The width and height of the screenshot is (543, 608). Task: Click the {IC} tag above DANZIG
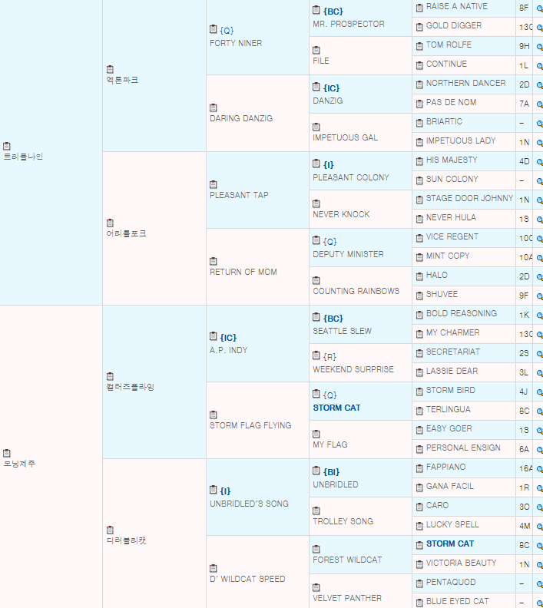point(332,88)
